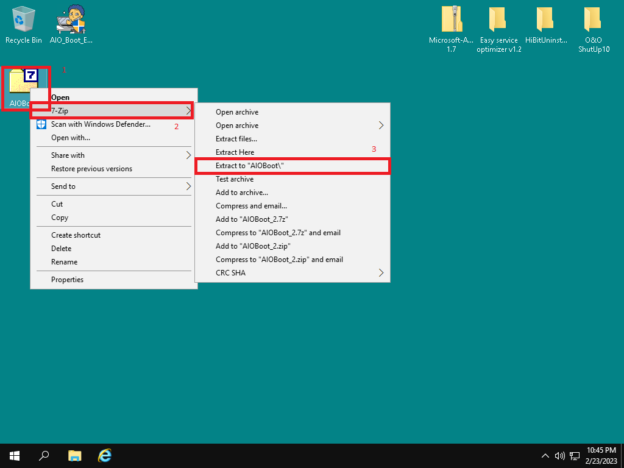
Task: Open the Recycle Bin desktop icon
Action: 24,20
